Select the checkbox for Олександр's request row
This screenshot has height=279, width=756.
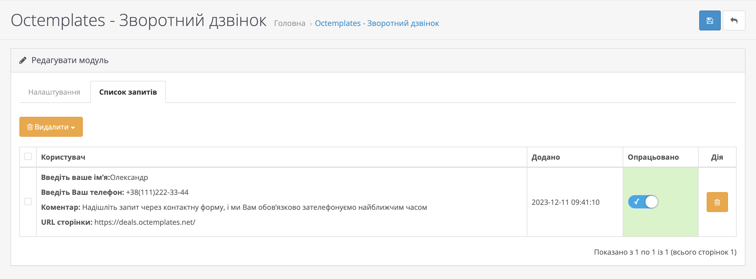click(x=28, y=201)
